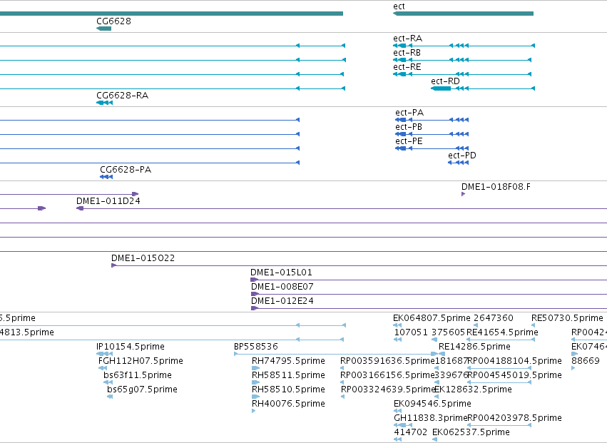The height and width of the screenshot is (443, 607).
Task: Pick the CG6628-PA protein feature
Action: tap(106, 177)
